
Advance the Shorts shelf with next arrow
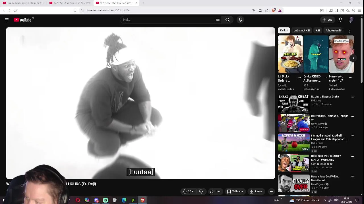click(353, 58)
